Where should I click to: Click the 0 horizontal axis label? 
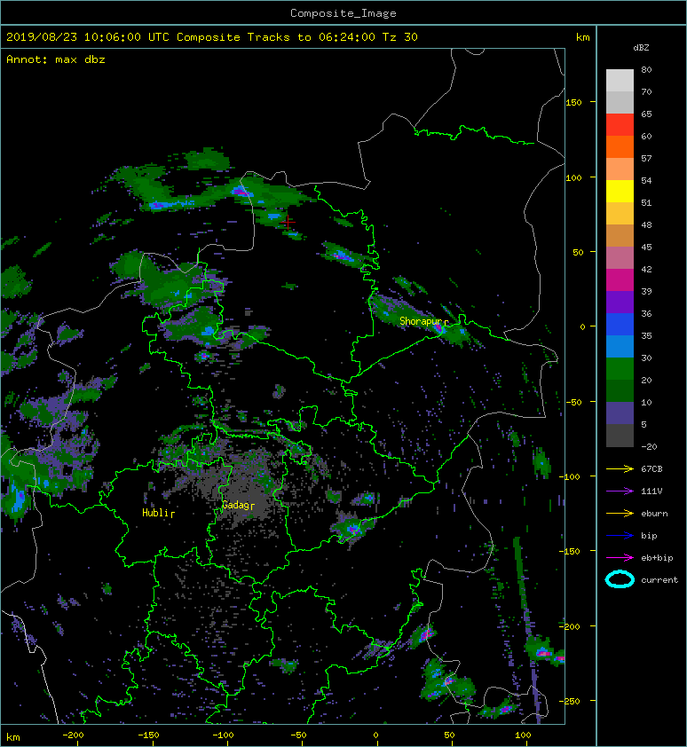click(375, 735)
